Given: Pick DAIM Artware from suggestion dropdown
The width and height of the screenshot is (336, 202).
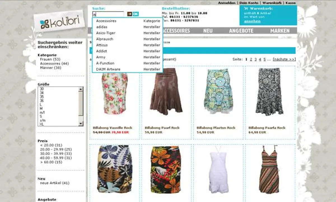Looking at the screenshot, I should point(108,69).
